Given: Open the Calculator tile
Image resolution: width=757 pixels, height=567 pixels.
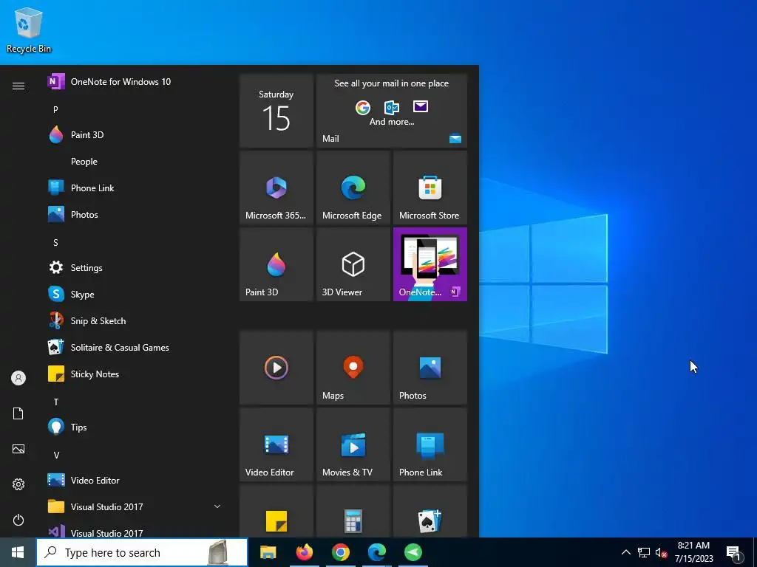Looking at the screenshot, I should coord(353,511).
